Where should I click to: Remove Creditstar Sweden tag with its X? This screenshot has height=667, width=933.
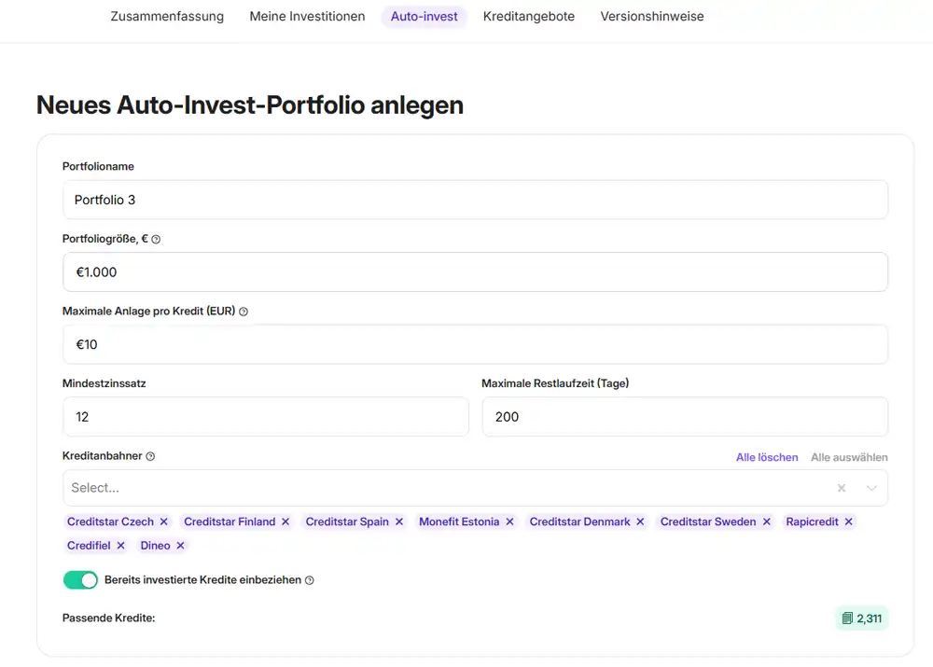click(766, 521)
